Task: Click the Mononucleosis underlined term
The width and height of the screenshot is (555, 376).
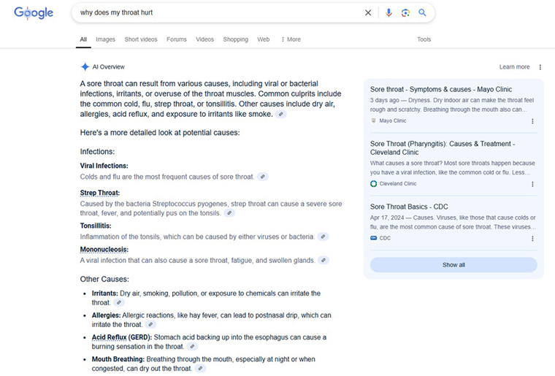Action: (104, 250)
